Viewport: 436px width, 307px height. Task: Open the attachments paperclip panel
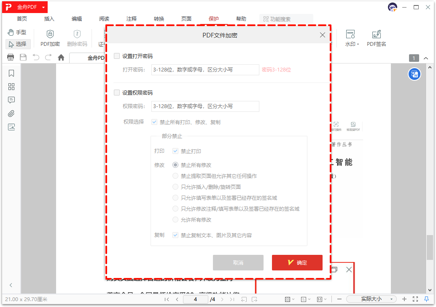pyautogui.click(x=11, y=114)
